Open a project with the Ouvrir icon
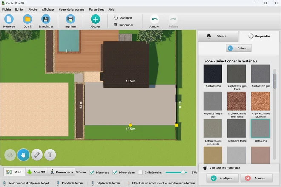The image size is (281, 187). [28, 19]
